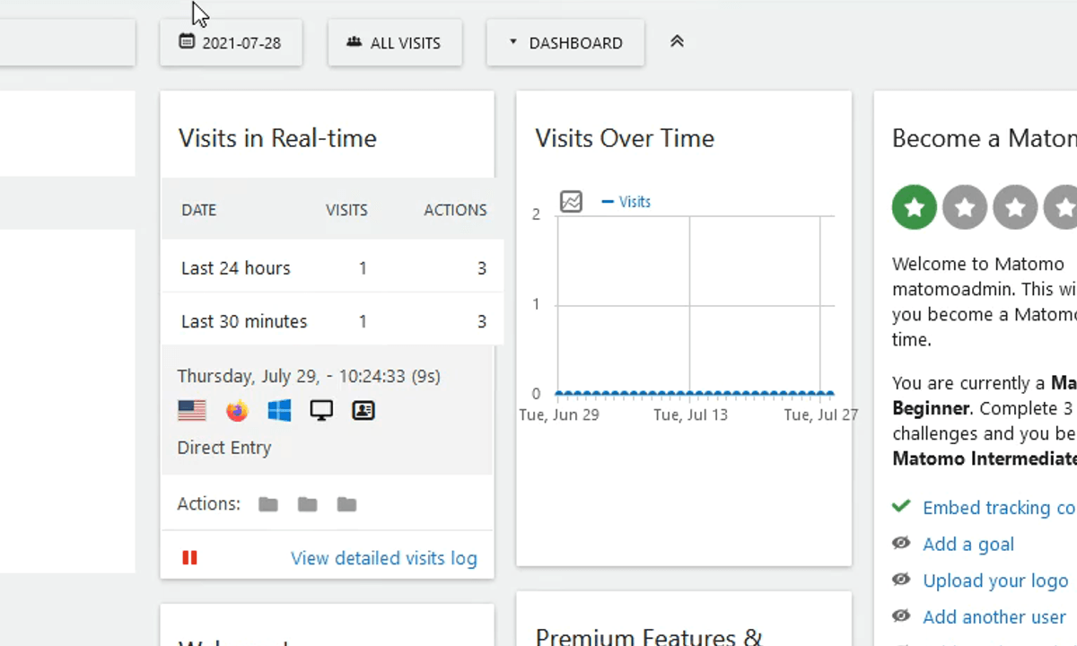Open the Upload your logo challenge link
The height and width of the screenshot is (646, 1077).
click(x=996, y=581)
